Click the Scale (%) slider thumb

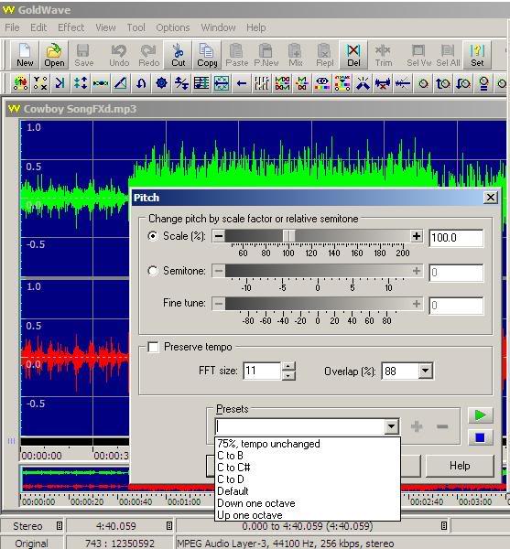(x=289, y=236)
